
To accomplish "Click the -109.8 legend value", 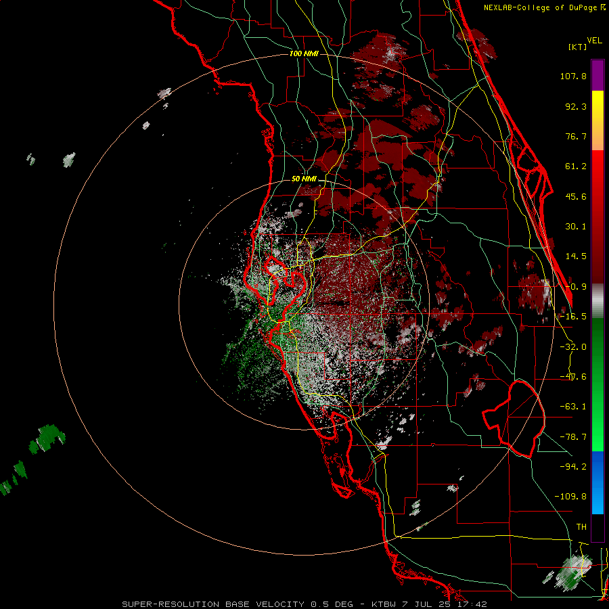I will pyautogui.click(x=570, y=497).
